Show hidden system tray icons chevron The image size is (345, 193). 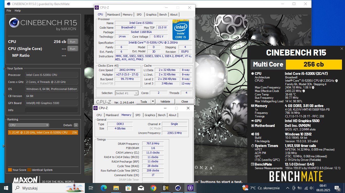287,188
